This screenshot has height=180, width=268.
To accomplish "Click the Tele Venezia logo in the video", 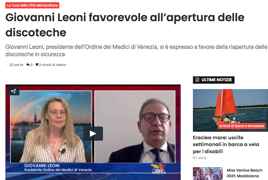I will [159, 169].
